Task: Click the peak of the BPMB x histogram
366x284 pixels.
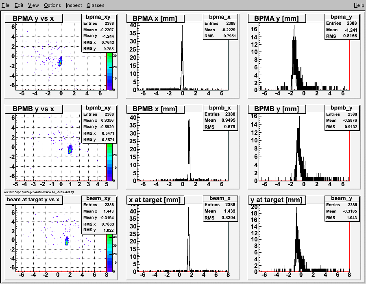Action: (189, 116)
